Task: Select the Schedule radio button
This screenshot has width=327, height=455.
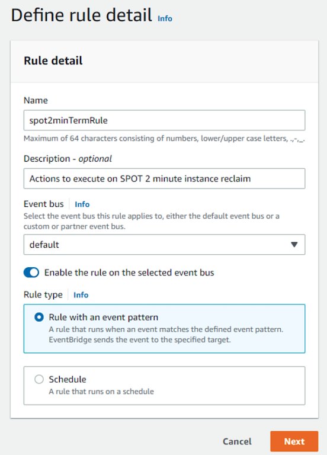Action: tap(39, 379)
